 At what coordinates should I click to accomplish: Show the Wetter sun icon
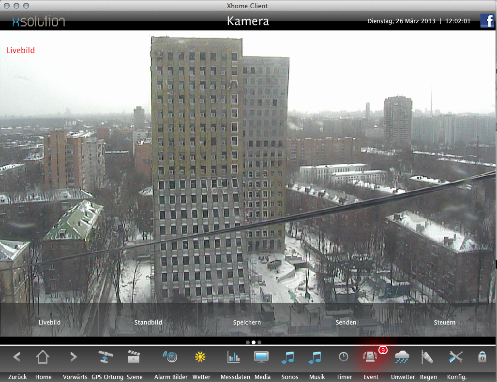click(x=200, y=357)
